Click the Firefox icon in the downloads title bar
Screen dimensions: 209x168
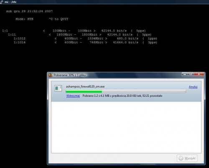tap(51, 75)
